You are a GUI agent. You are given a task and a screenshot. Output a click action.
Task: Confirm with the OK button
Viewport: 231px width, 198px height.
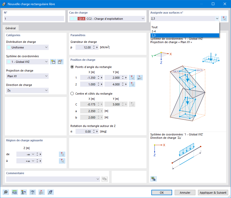pyautogui.click(x=162, y=193)
